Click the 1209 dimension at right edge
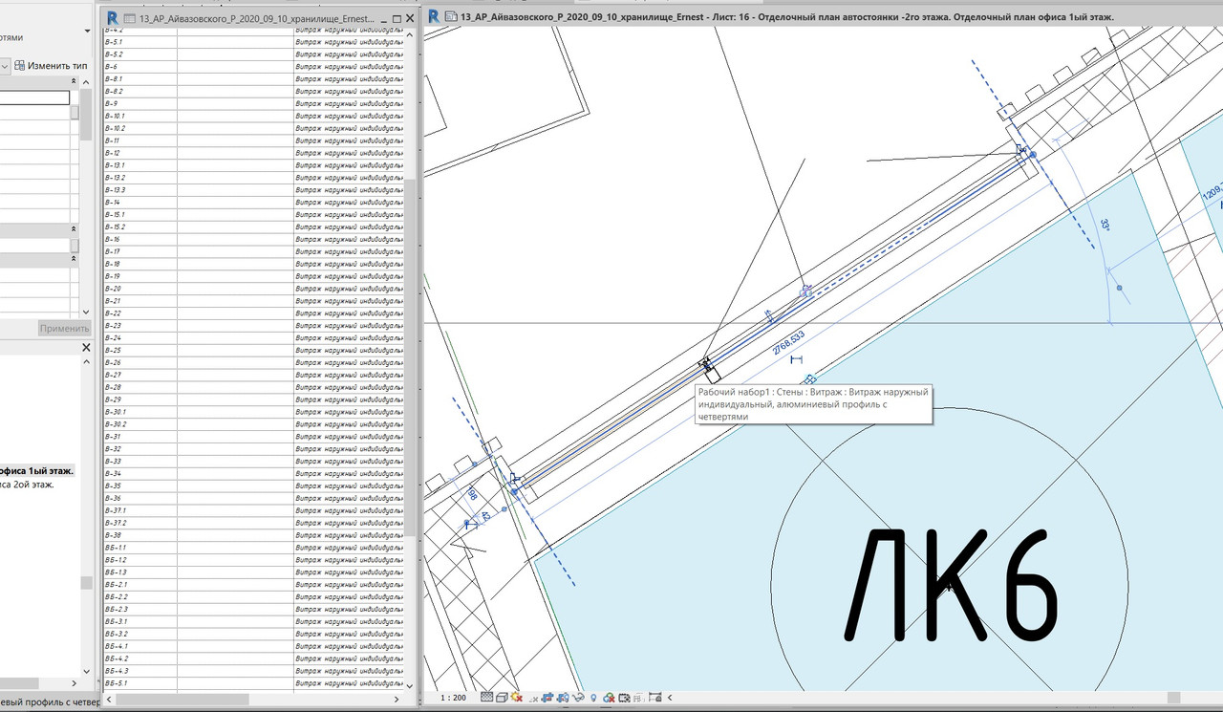1223x712 pixels. tap(1212, 192)
